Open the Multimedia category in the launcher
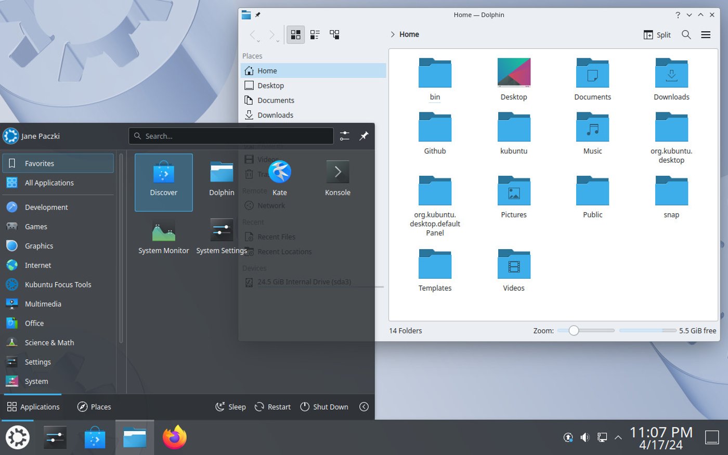728x455 pixels. pyautogui.click(x=43, y=304)
